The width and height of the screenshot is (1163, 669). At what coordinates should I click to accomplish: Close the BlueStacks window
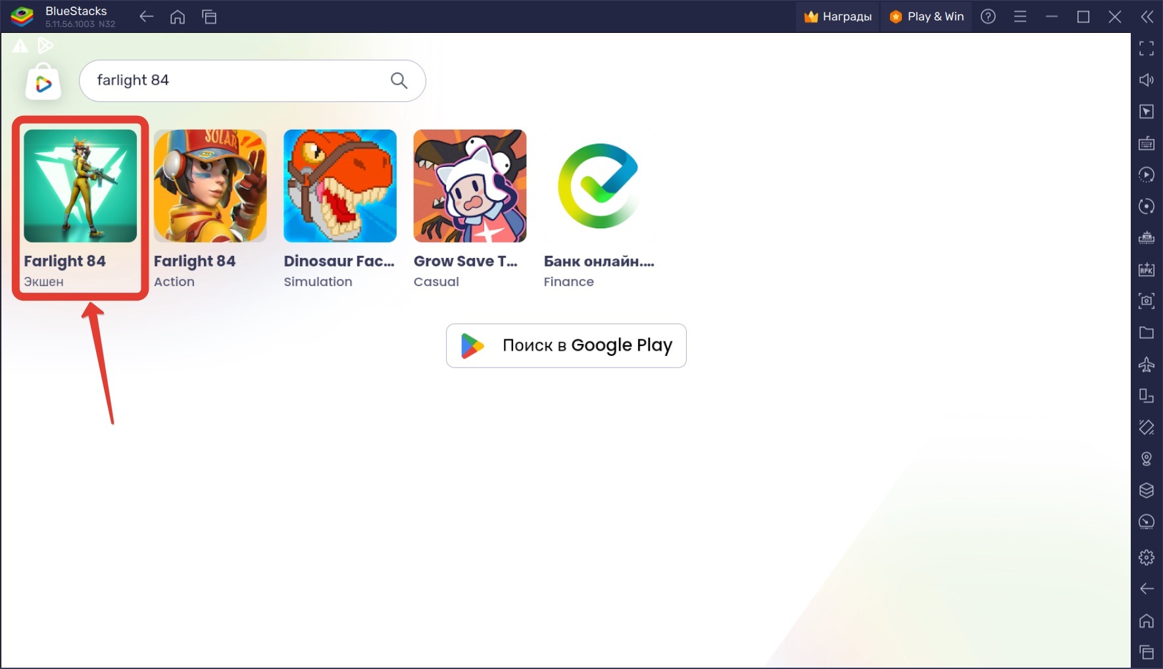click(x=1115, y=16)
